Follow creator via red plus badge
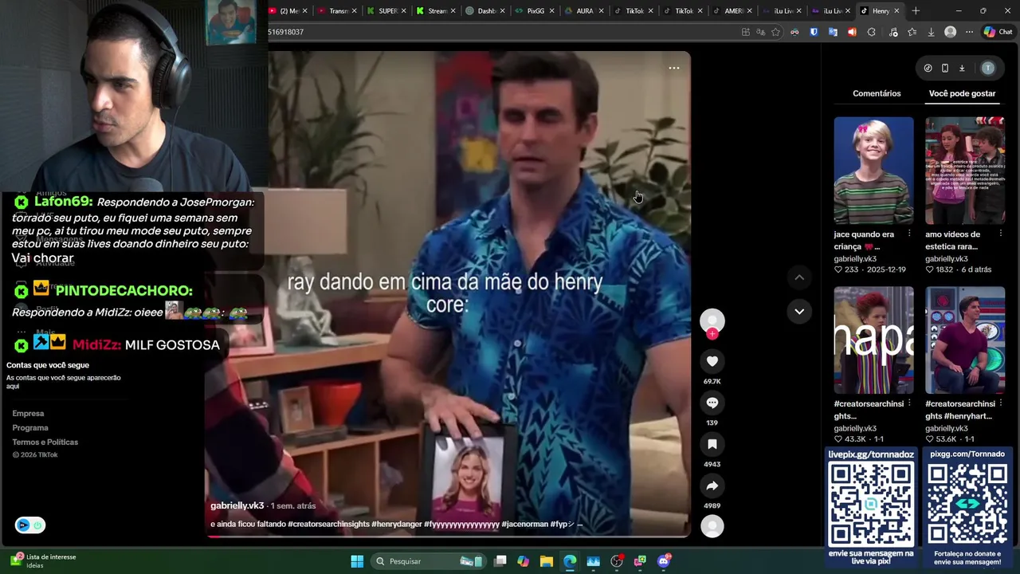This screenshot has height=574, width=1020. coord(712,334)
